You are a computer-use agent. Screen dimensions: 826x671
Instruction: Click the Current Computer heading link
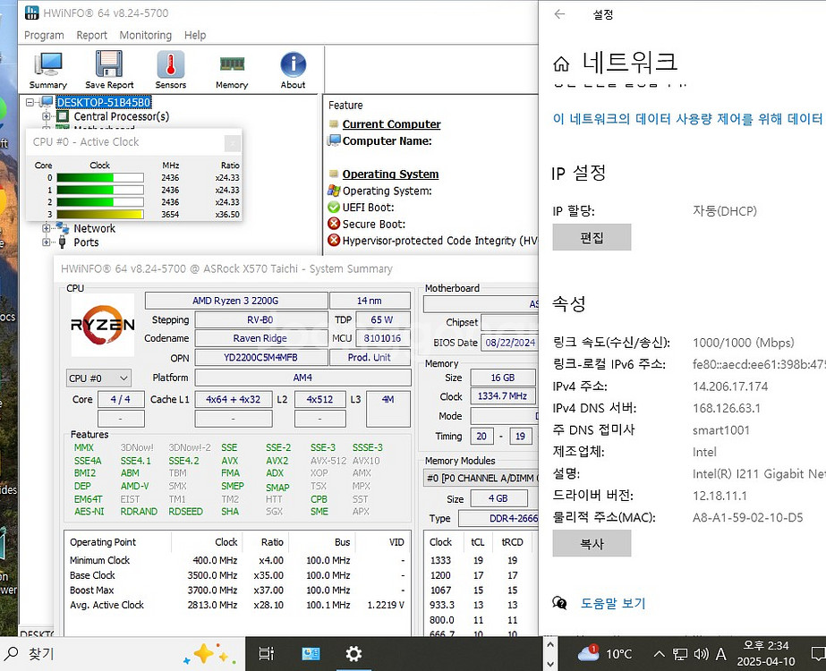[391, 124]
